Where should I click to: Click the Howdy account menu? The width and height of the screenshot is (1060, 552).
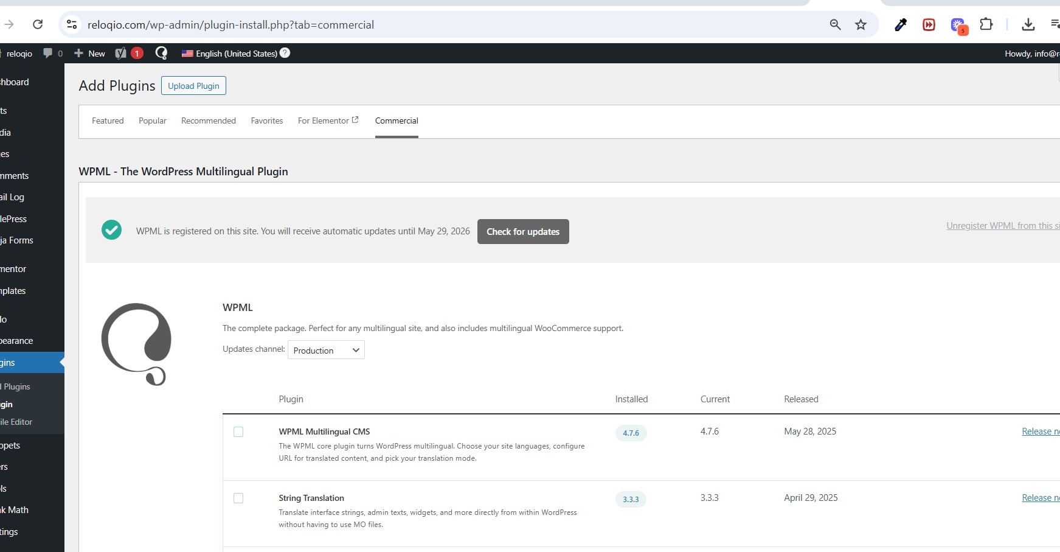pos(1032,54)
